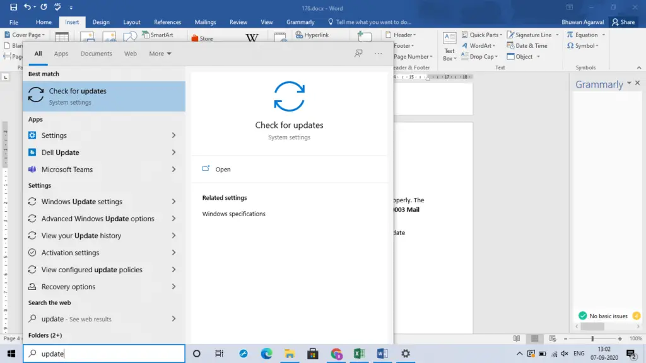Viewport: 646px width, 363px height.
Task: Open the Windows Start menu
Action: pos(11,354)
